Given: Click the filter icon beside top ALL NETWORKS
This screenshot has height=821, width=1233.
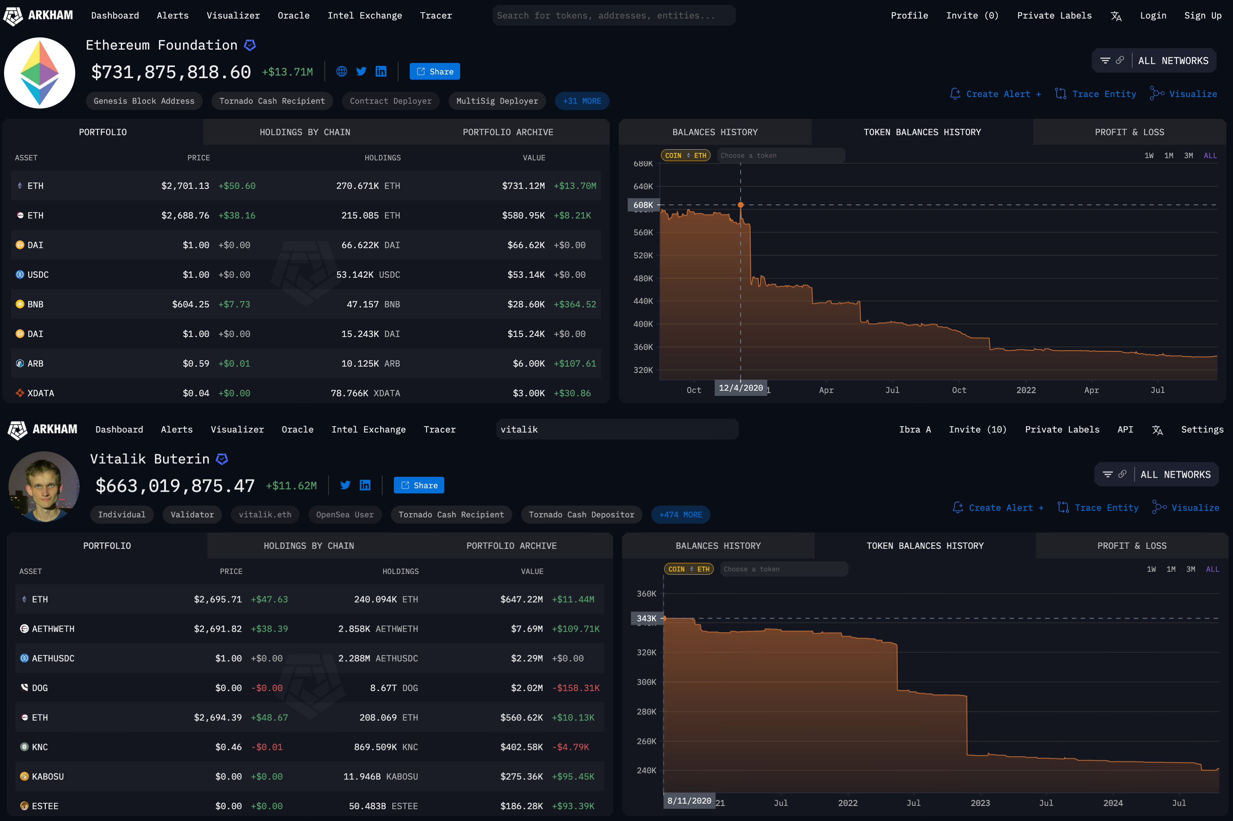Looking at the screenshot, I should point(1105,61).
